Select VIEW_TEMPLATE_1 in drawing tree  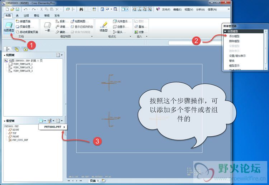(23, 64)
